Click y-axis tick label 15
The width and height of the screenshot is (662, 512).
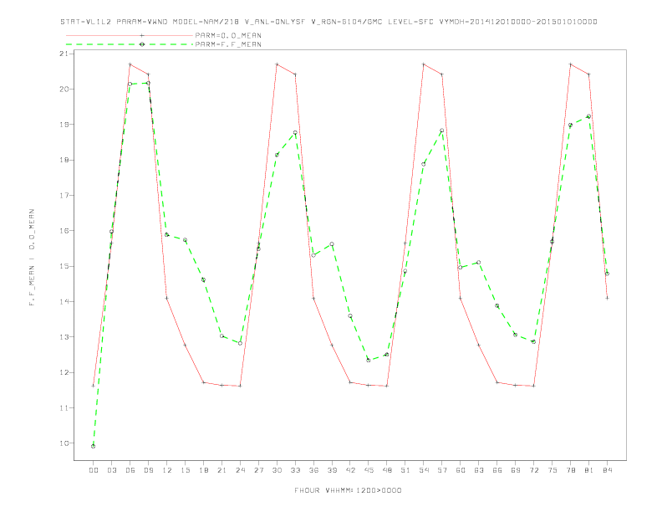pyautogui.click(x=64, y=266)
